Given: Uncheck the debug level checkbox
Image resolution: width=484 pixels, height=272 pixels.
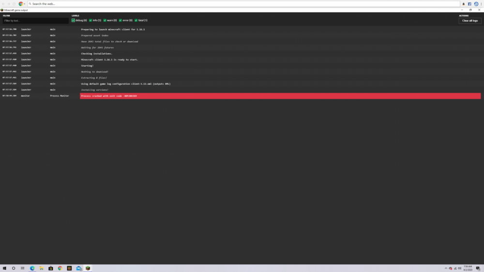Looking at the screenshot, I should (74, 20).
